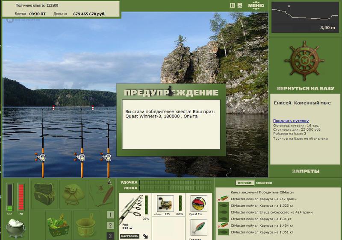The image size is (342, 240).
Task: Click the red ЯД gauge
Action: coord(21,197)
